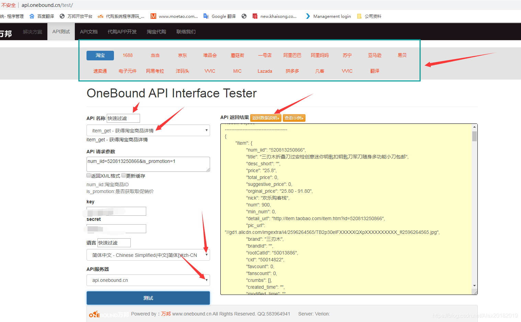
Task: Select the 一号店 platform link
Action: [265, 55]
